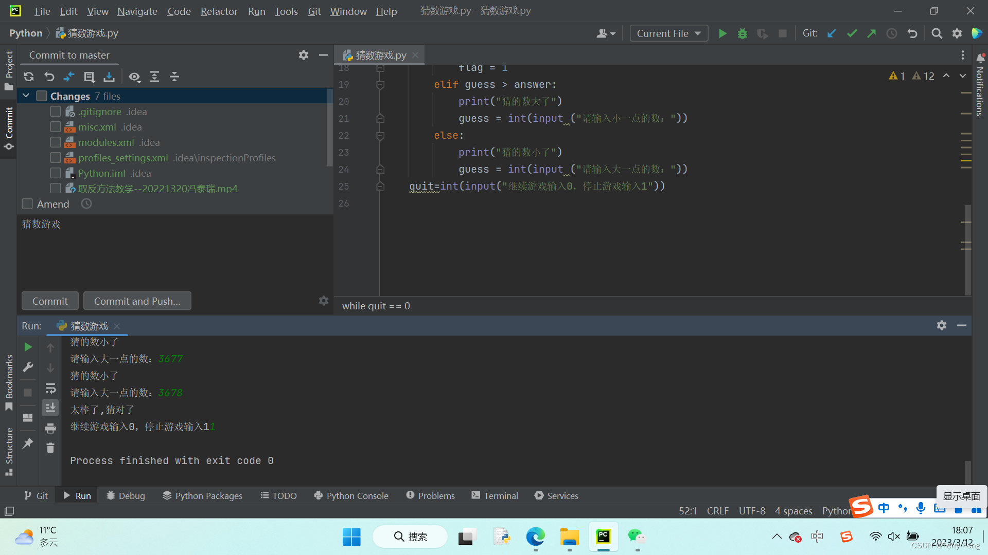
Task: Go to the previous highlighted error arrow
Action: [946, 76]
